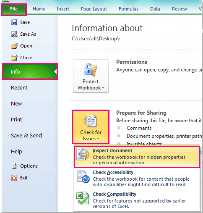Image resolution: width=203 pixels, height=213 pixels.
Task: Click the Save As icon
Action: [14, 34]
